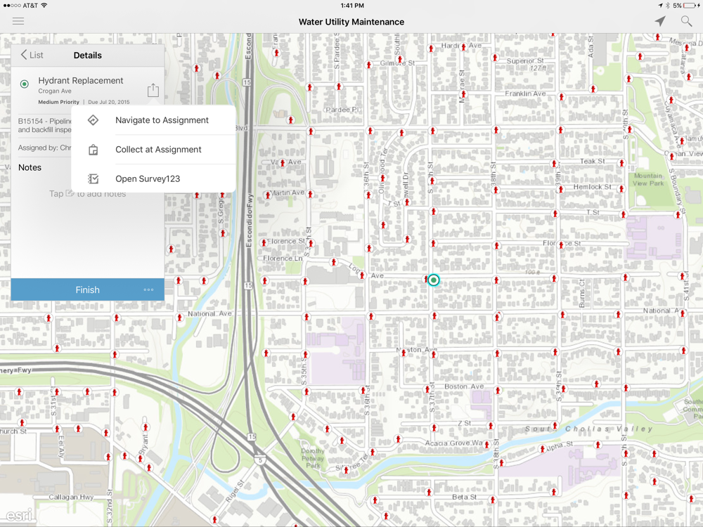Tap the Finish button
703x527 pixels.
tap(87, 289)
